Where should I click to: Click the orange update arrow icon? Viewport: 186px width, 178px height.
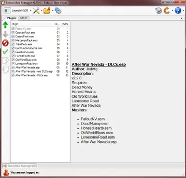click(167, 11)
